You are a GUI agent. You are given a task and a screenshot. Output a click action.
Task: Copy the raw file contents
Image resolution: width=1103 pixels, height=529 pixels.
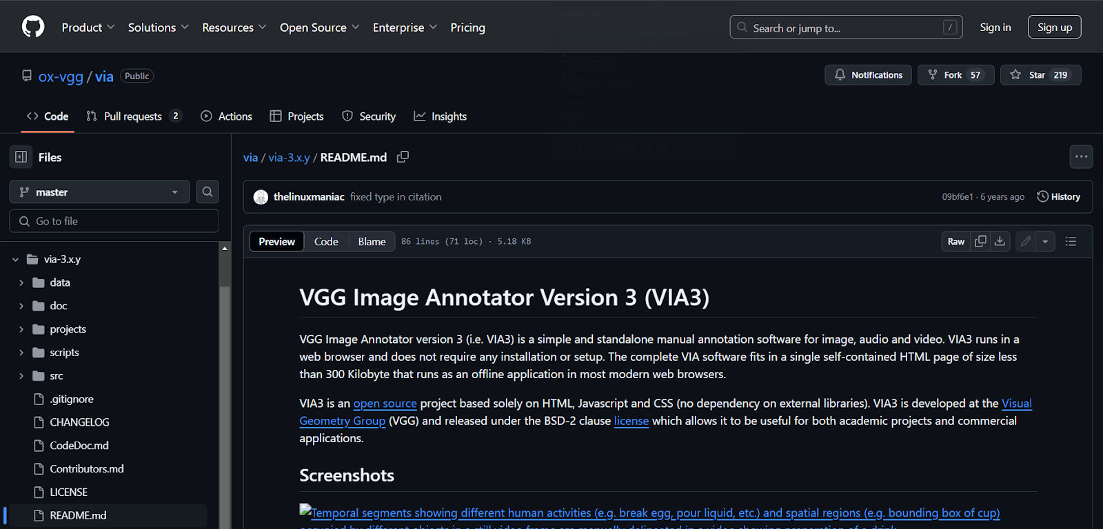[980, 241]
